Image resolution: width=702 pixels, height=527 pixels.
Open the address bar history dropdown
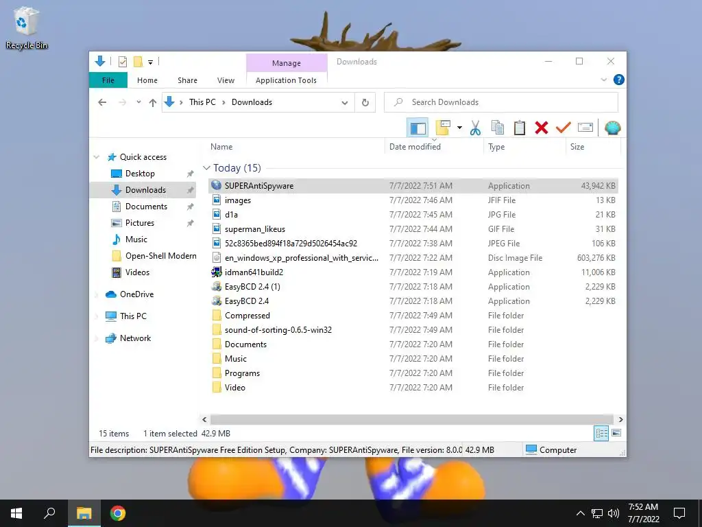(345, 103)
